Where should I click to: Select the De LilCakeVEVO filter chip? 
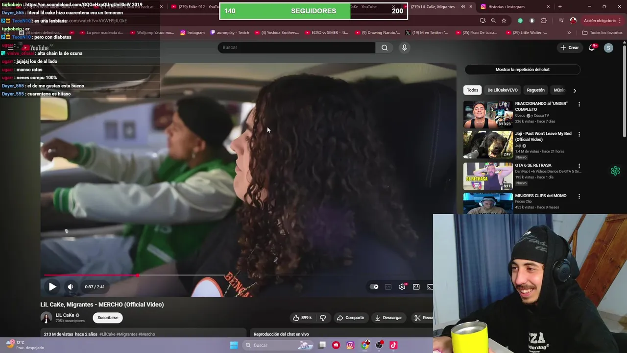pos(503,90)
